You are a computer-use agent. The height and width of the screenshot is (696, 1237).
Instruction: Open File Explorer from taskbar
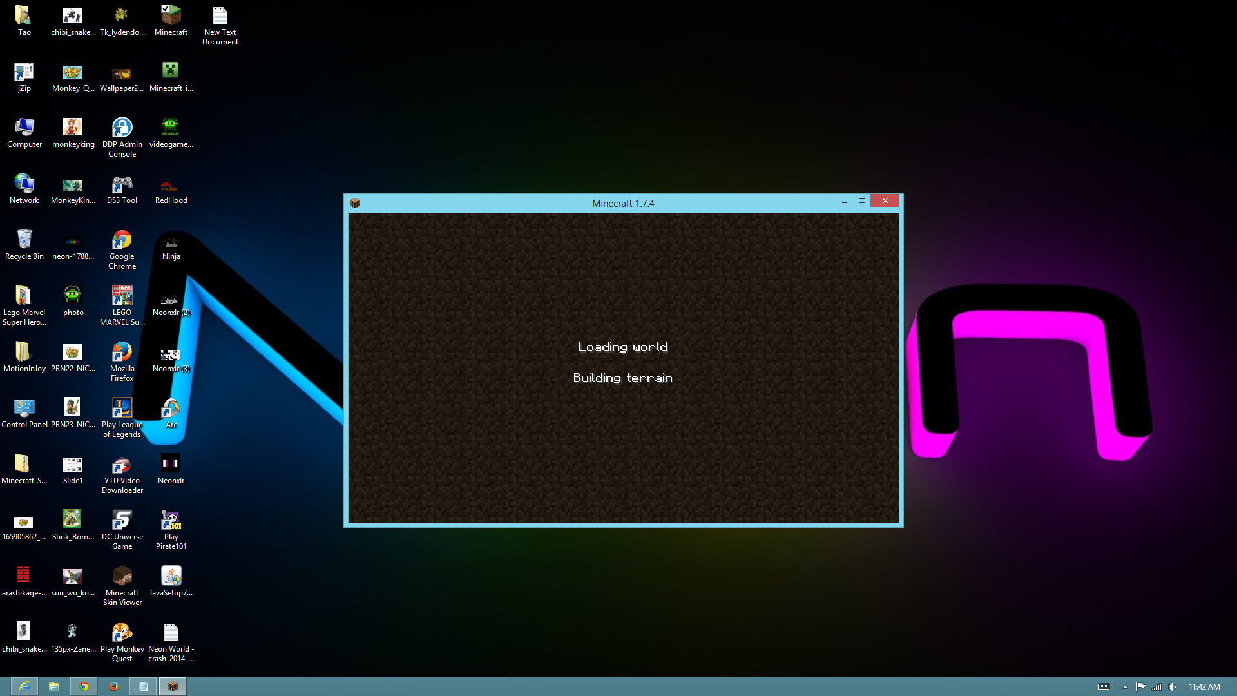tap(54, 686)
